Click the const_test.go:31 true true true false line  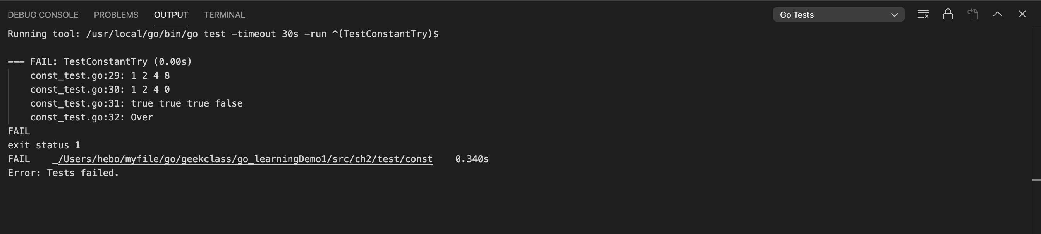tap(137, 103)
